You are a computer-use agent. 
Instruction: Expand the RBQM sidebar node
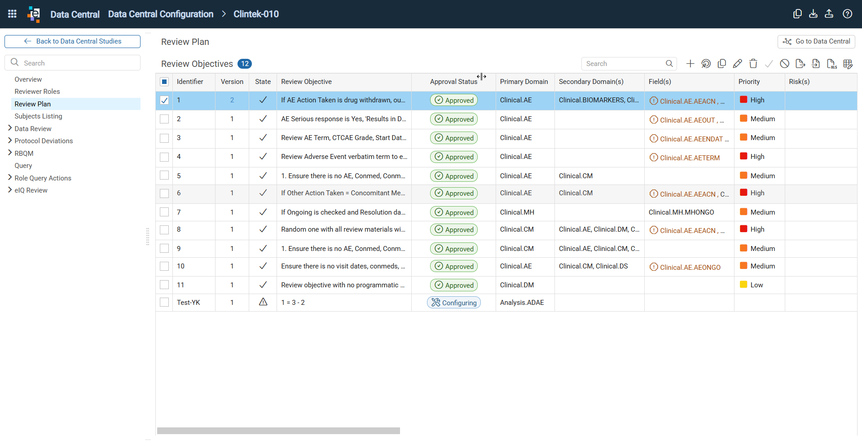click(x=10, y=153)
